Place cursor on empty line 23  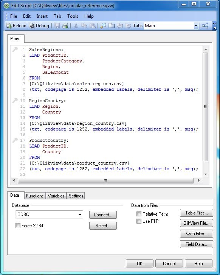pyautogui.click(x=115, y=174)
